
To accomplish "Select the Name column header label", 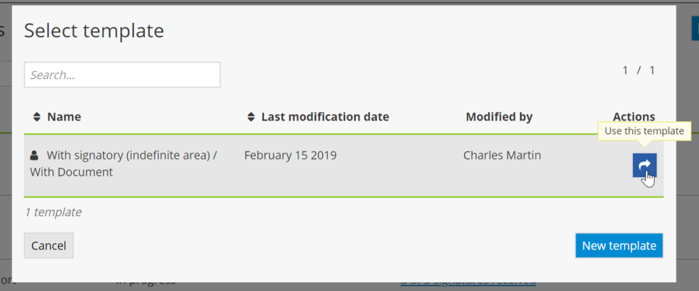I will (64, 117).
